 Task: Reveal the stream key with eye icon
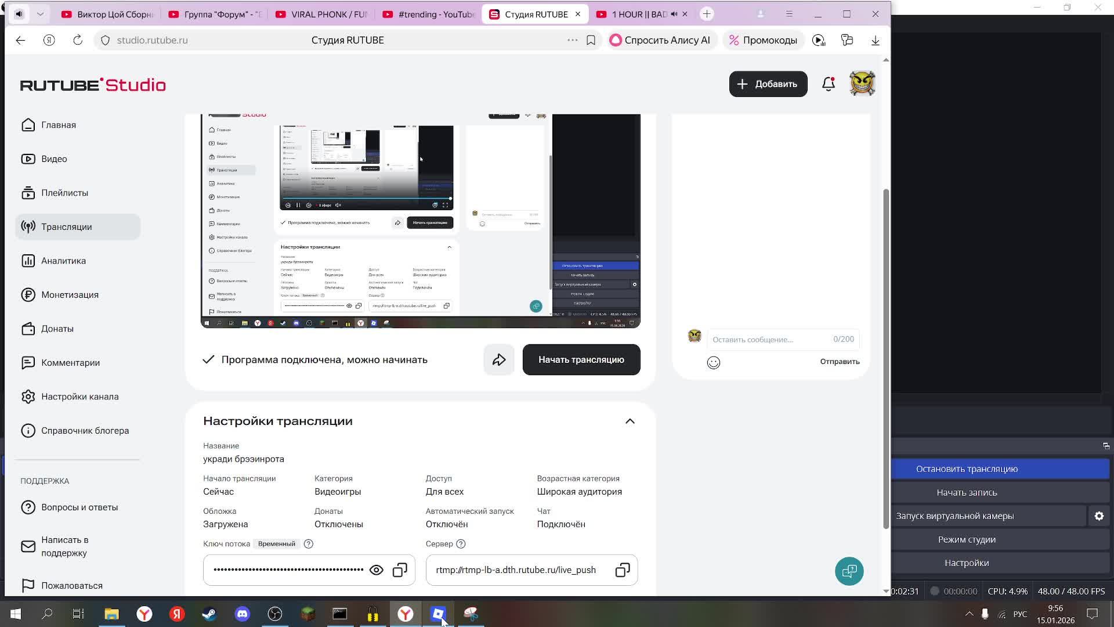point(376,570)
